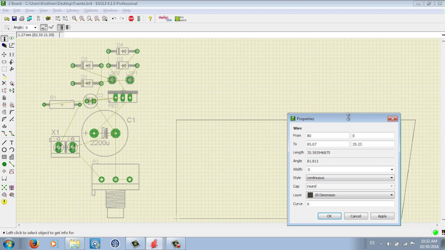The image size is (445, 250).
Task: Open the Edit menu
Action: click(x=17, y=10)
